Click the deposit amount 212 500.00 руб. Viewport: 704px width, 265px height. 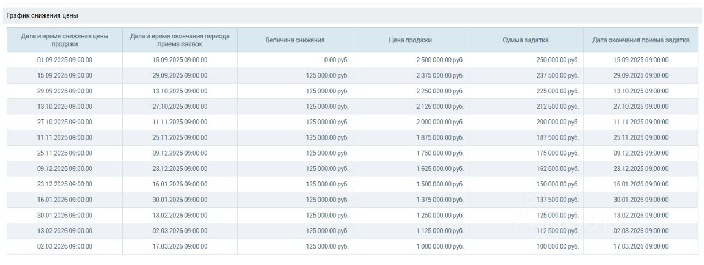coord(558,106)
